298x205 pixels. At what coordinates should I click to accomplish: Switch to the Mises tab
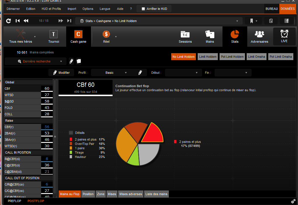(x=112, y=194)
